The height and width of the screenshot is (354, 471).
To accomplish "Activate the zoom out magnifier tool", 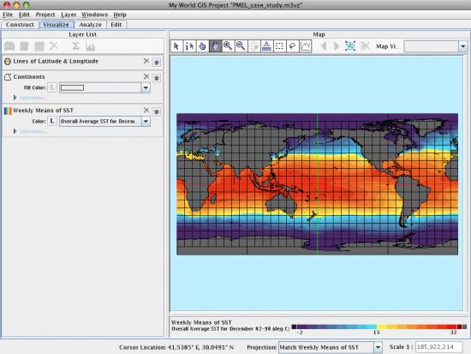I will point(241,46).
